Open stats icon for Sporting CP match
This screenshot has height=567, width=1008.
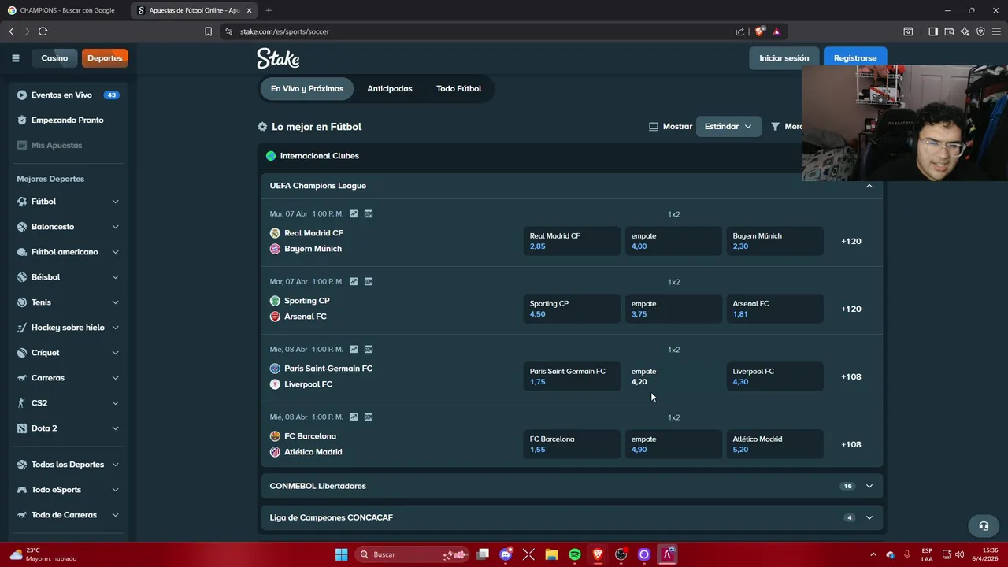[x=354, y=282]
